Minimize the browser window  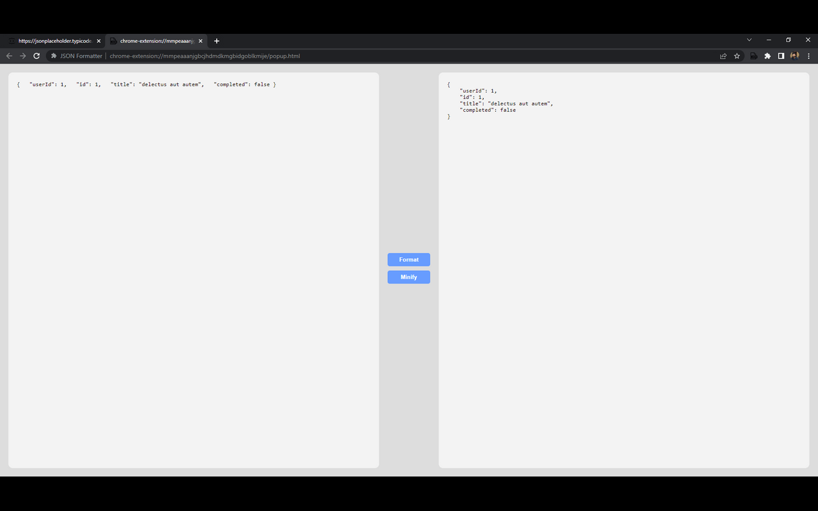tap(769, 40)
